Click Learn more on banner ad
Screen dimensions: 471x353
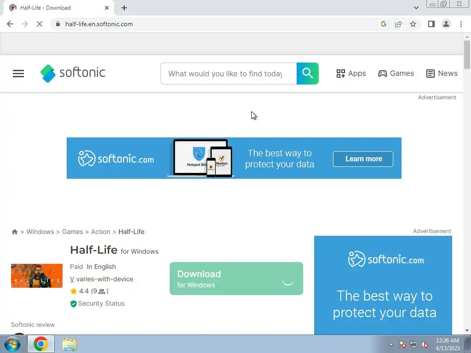[363, 159]
